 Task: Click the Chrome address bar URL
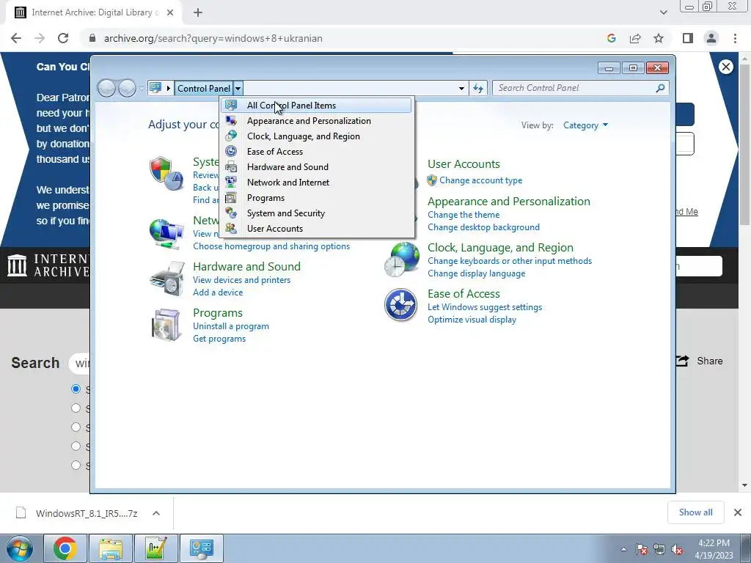[x=213, y=38]
